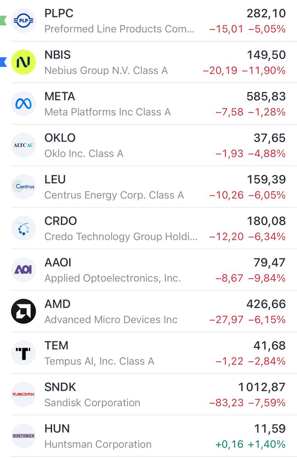
Task: Tap the Sandisk red logo icon
Action: tap(23, 394)
